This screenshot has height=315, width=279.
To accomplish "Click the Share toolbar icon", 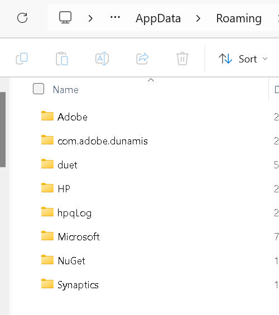I will click(142, 59).
